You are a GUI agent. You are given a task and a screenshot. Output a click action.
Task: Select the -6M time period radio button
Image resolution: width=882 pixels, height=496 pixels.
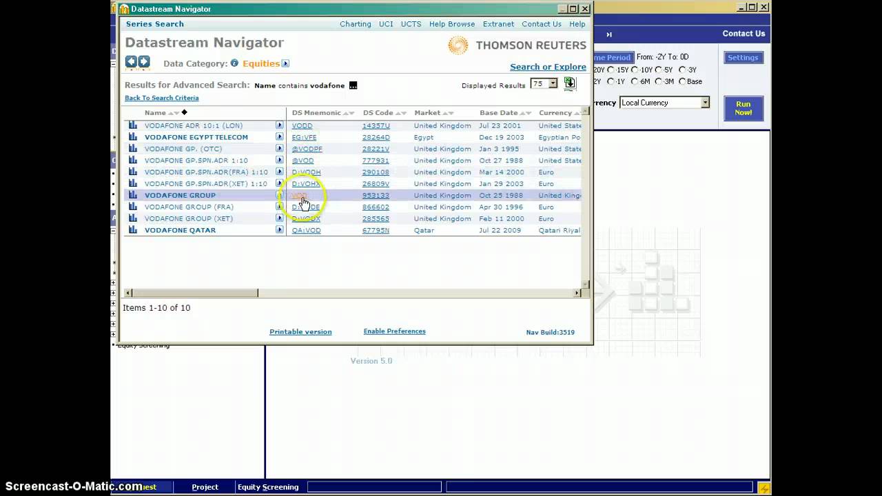point(635,81)
